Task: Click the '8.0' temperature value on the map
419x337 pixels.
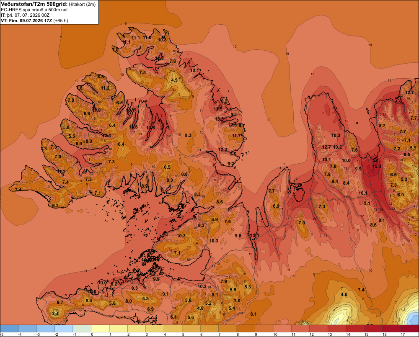Action: (129, 301)
